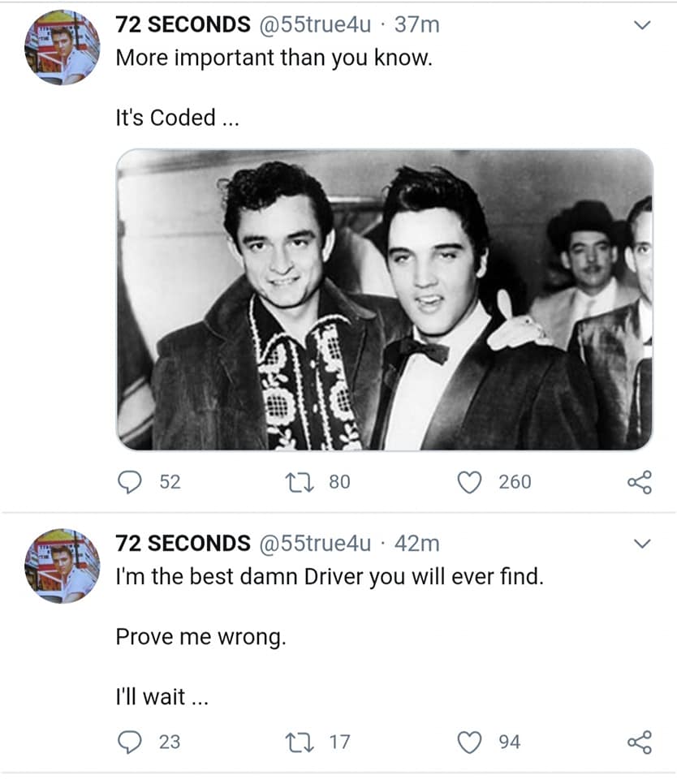Open the profile avatar on second tweet

[62, 565]
